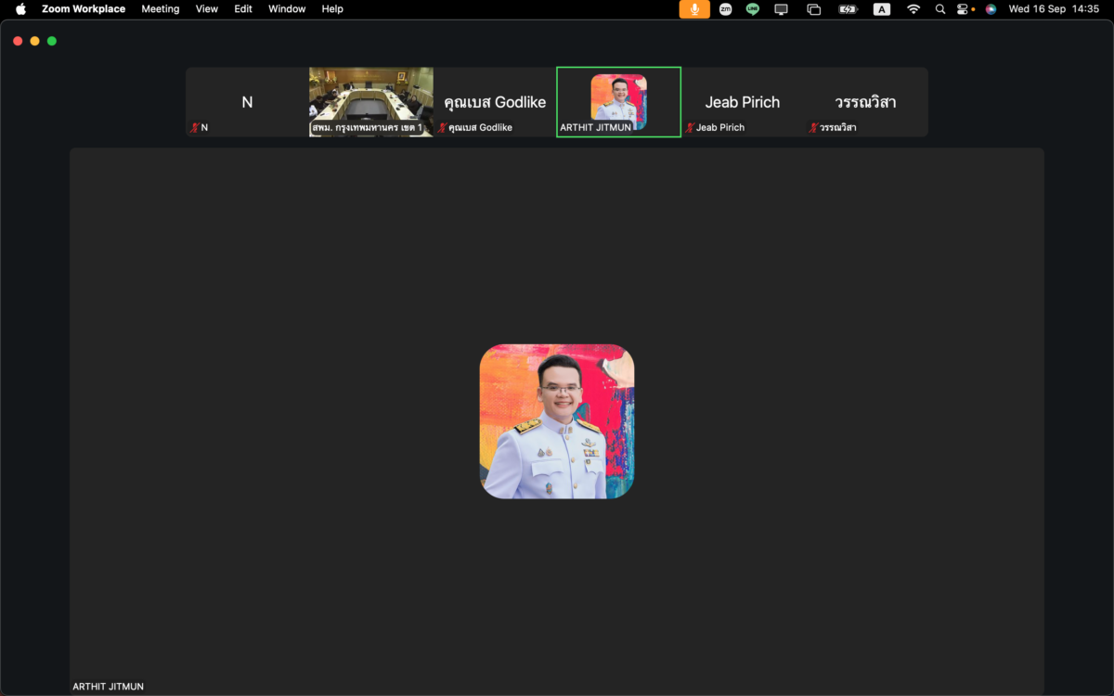Open Spotlight search magnifier icon
The height and width of the screenshot is (696, 1114).
[940, 9]
